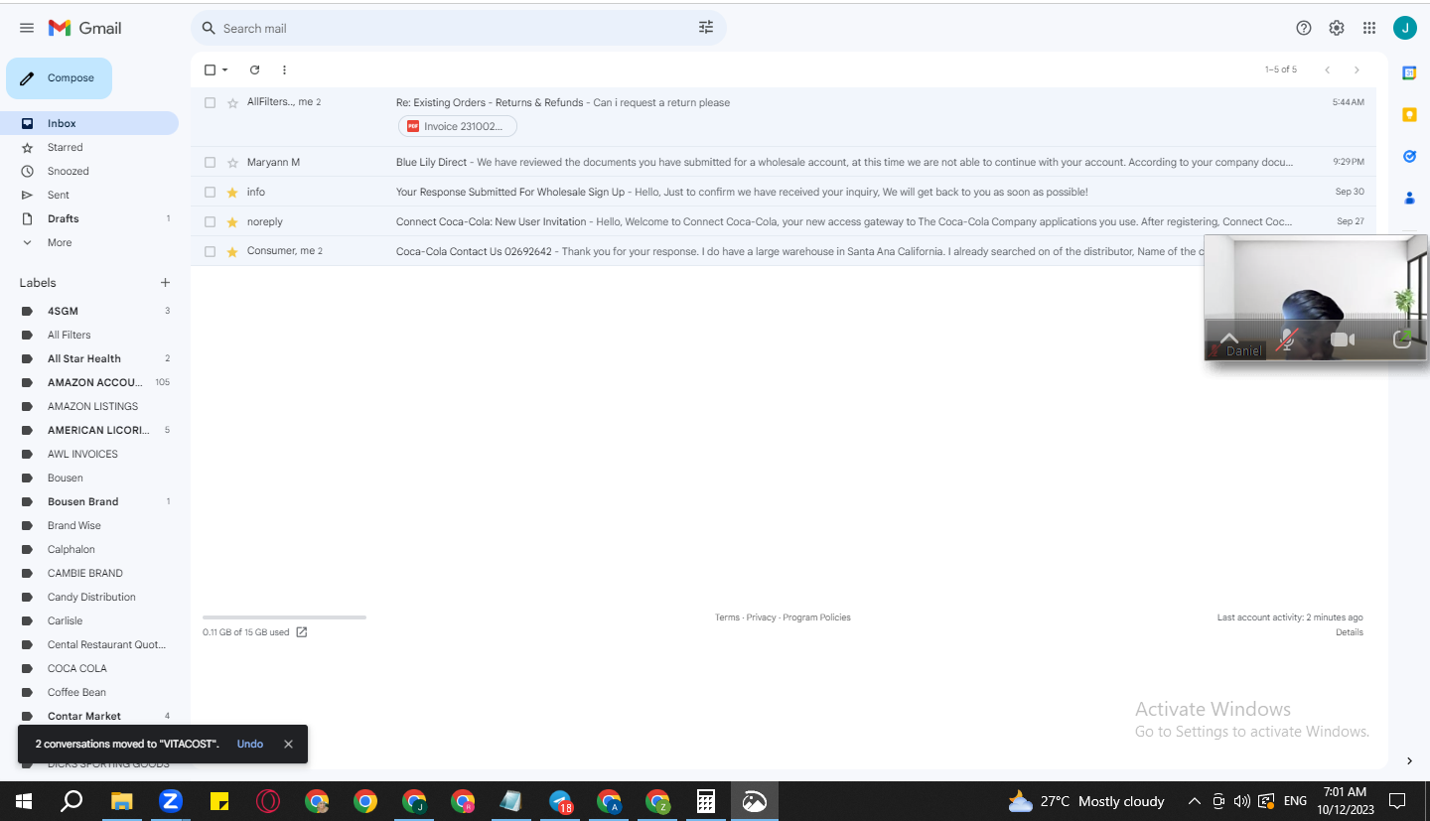Open the Invoice PDF attachment chip

click(x=458, y=126)
